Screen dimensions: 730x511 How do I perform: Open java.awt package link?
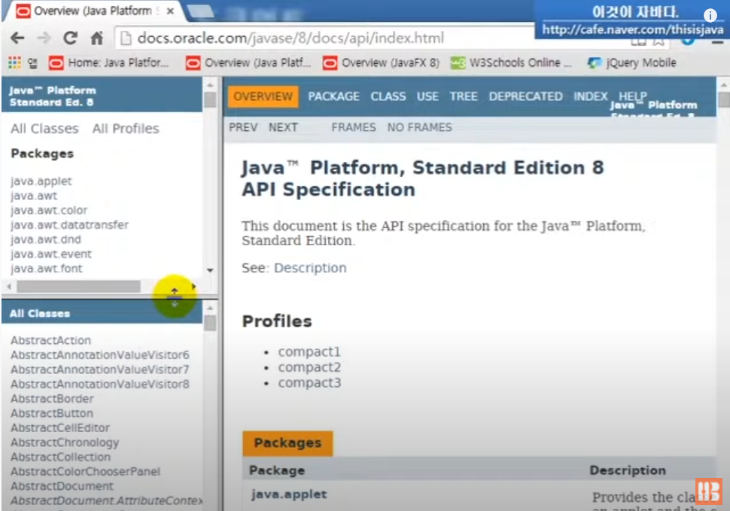[34, 196]
